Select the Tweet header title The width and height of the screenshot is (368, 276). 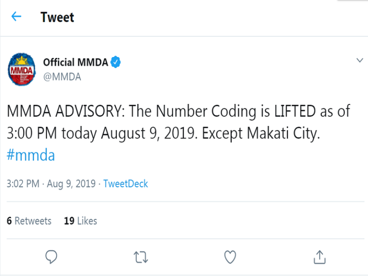(57, 17)
